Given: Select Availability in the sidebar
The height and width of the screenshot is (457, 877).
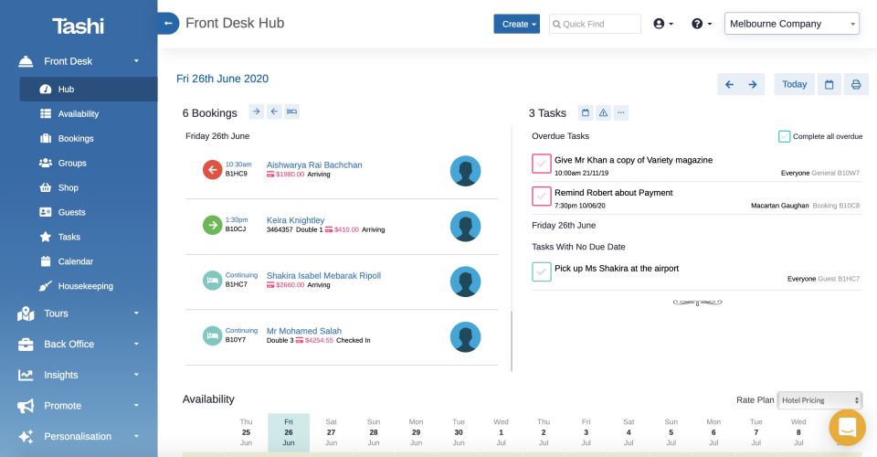Looking at the screenshot, I should 79,114.
